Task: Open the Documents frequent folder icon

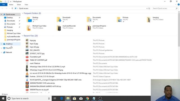Action: [x=89, y=19]
